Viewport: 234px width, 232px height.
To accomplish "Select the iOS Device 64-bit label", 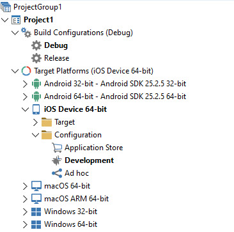I will coord(75,109).
